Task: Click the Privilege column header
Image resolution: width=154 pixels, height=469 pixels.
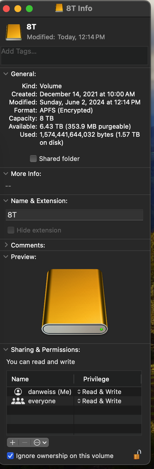Action: 107,379
